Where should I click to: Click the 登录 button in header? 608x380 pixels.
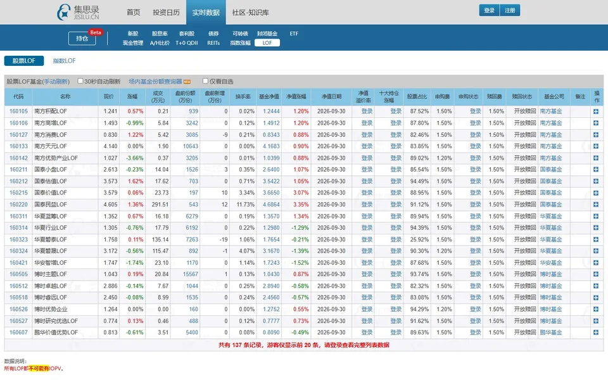(490, 11)
